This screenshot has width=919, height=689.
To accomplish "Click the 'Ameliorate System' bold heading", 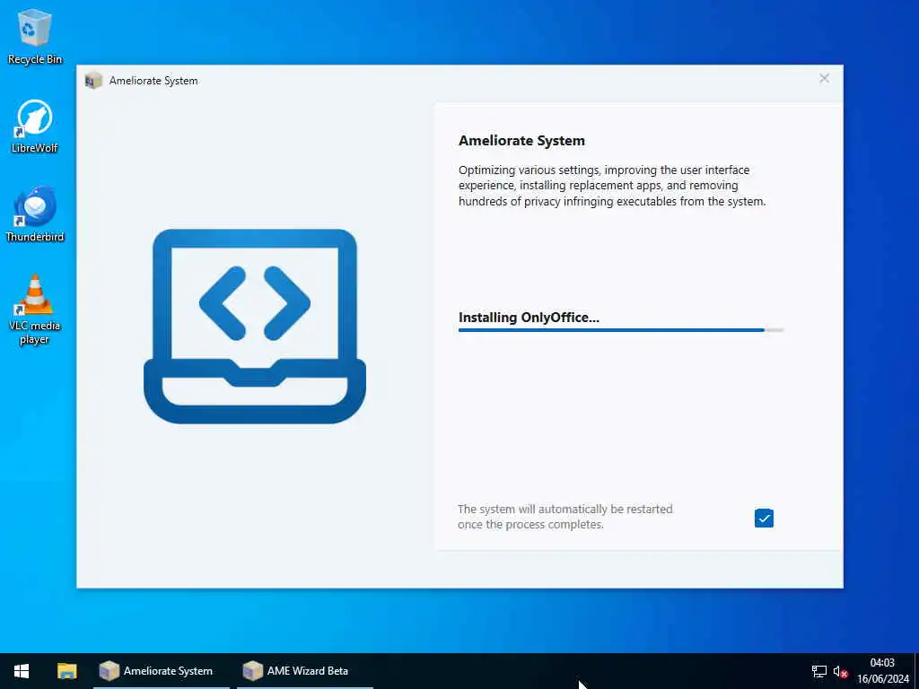I will point(521,141).
